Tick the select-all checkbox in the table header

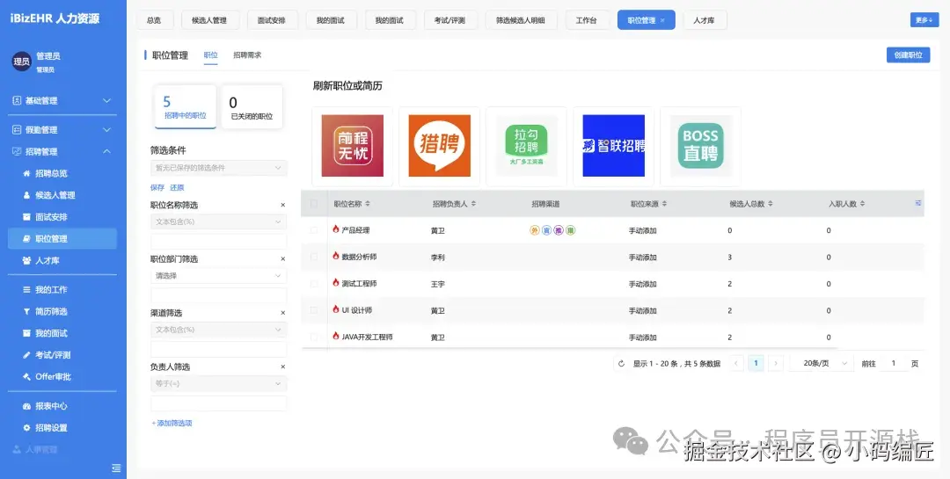click(314, 204)
